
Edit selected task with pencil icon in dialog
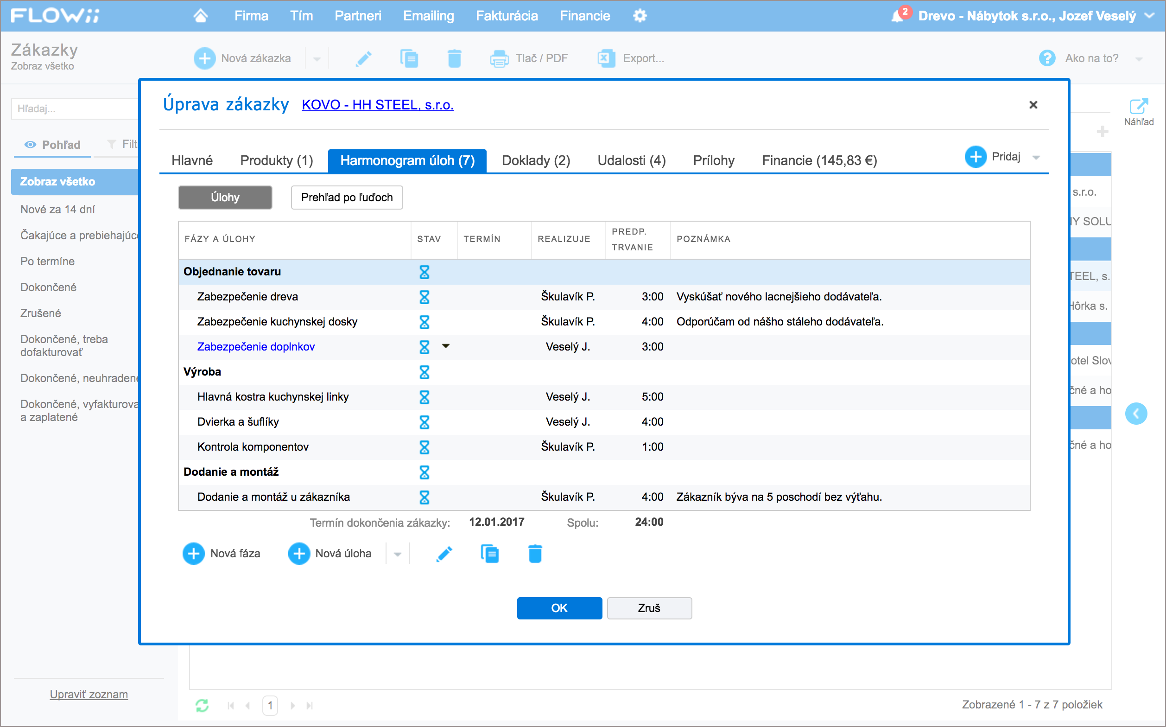[x=444, y=554]
